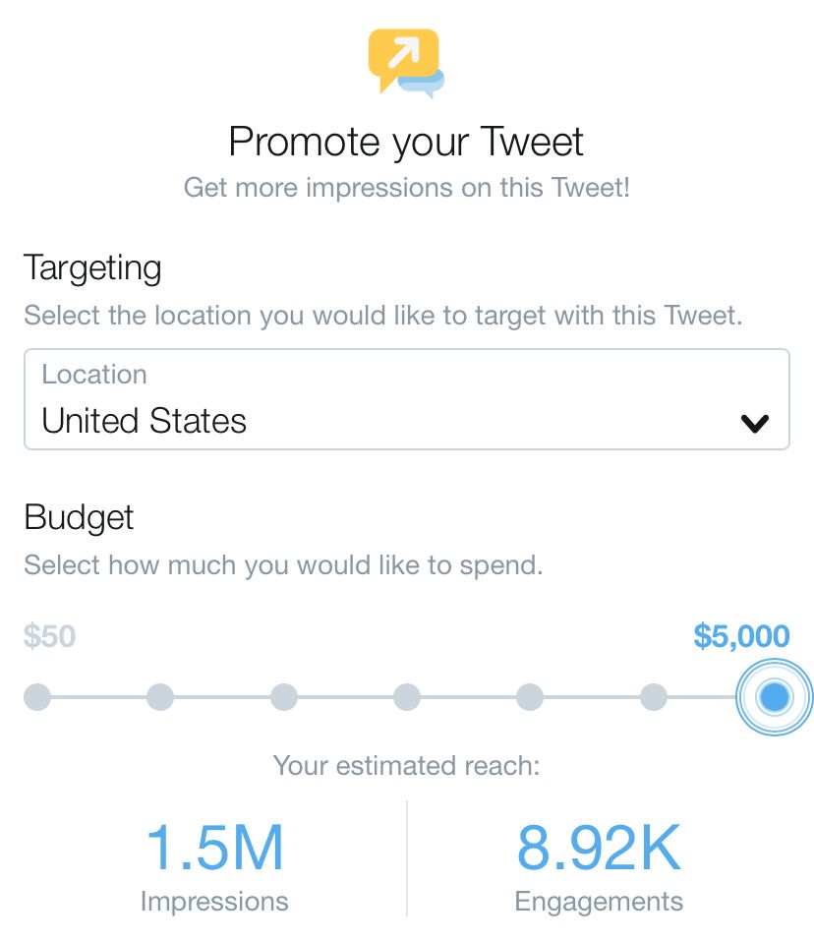Click the Targeting section heading

point(92,267)
